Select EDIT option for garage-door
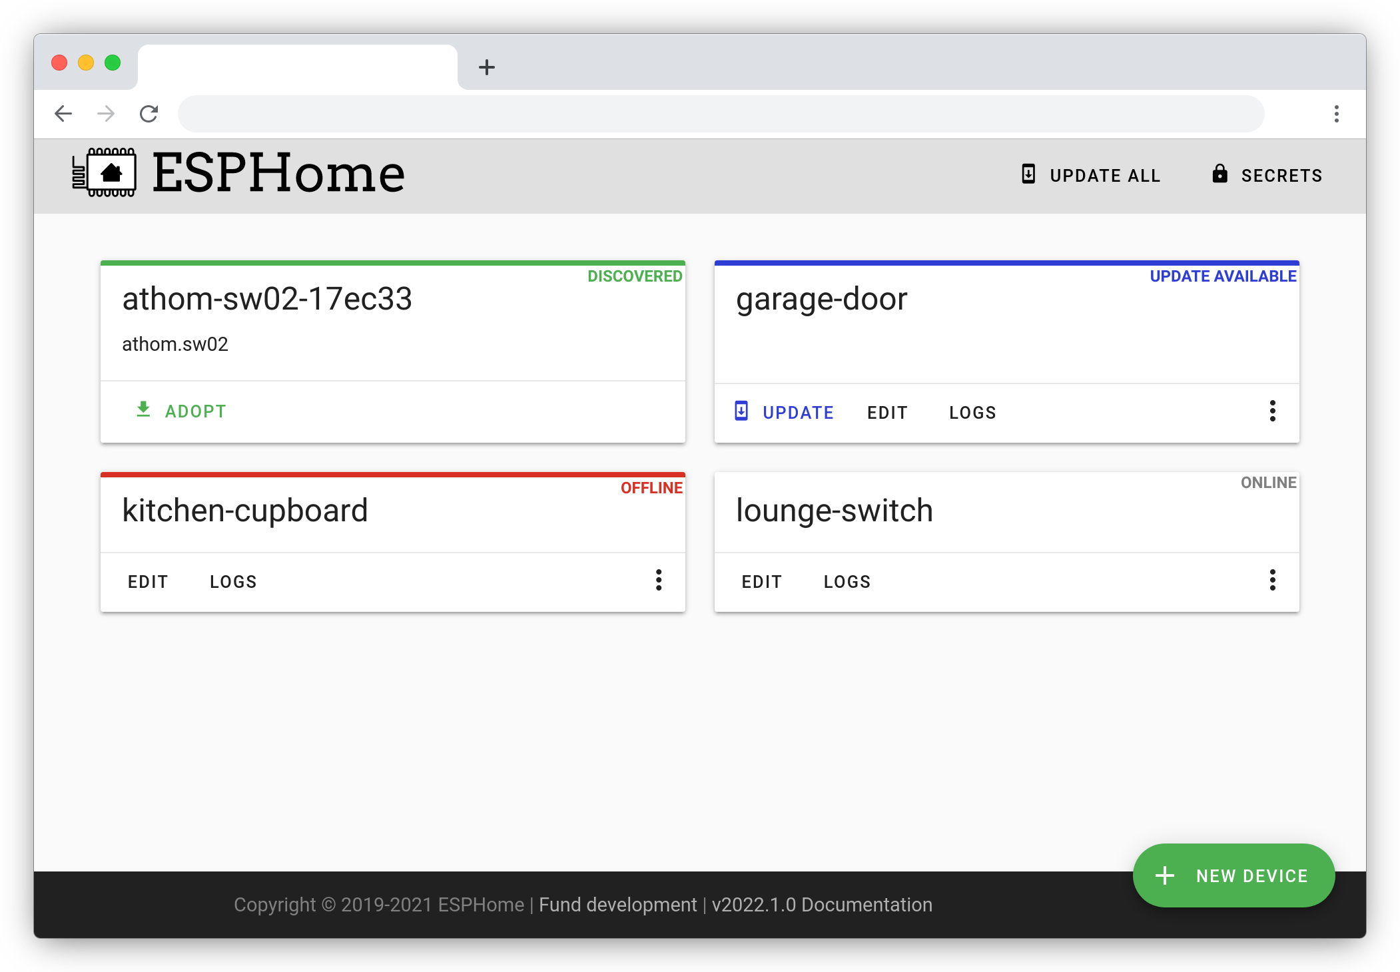 (x=887, y=413)
